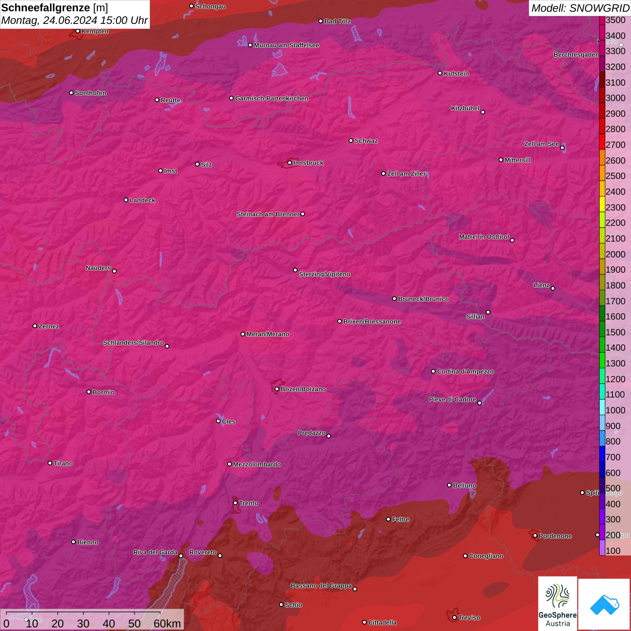Click the blue avalanche logo icon

(604, 605)
